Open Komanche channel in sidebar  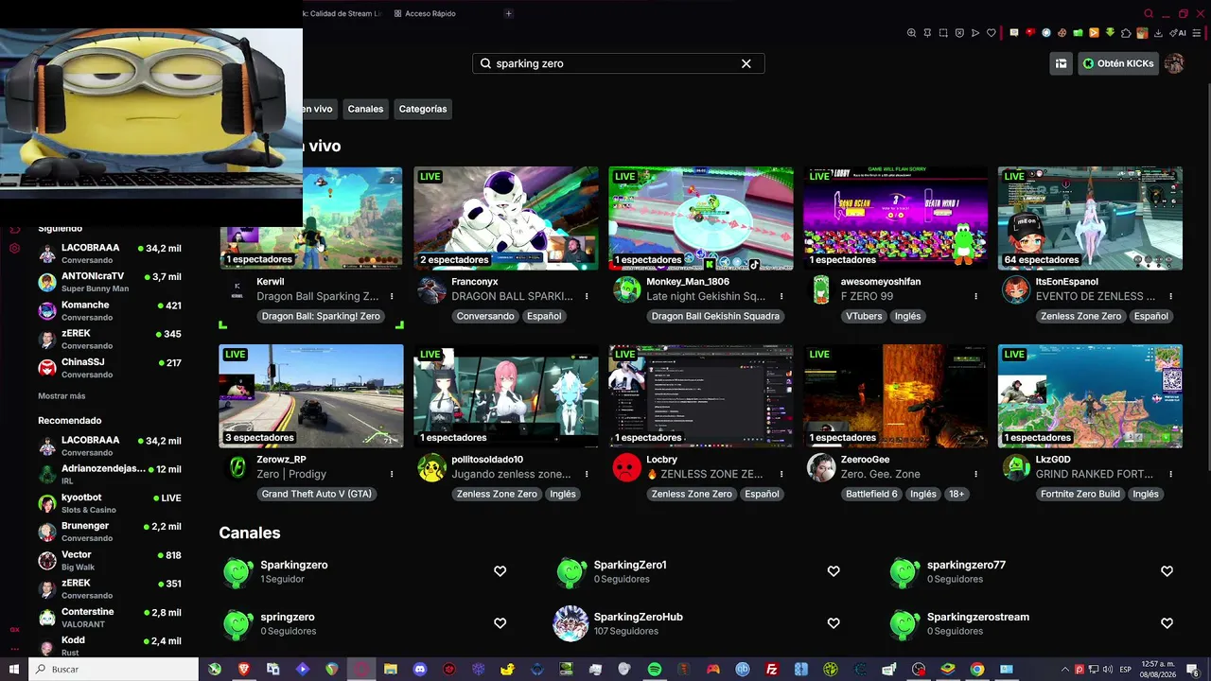(110, 310)
